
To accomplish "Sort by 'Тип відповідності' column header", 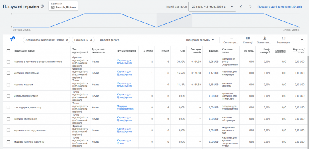I will click(x=80, y=51).
